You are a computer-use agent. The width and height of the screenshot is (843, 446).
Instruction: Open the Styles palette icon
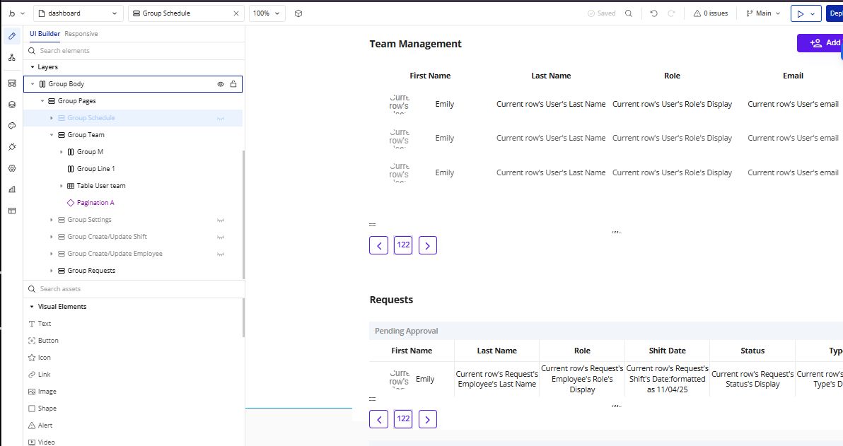12,126
